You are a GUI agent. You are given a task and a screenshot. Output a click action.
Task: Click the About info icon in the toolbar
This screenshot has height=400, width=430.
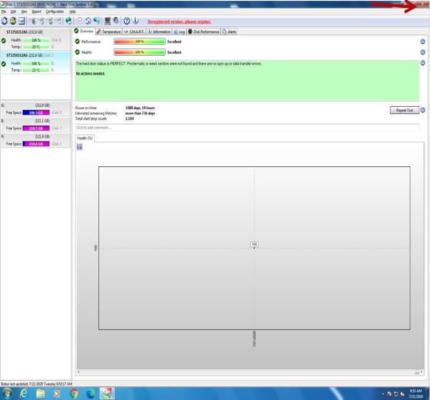point(136,21)
